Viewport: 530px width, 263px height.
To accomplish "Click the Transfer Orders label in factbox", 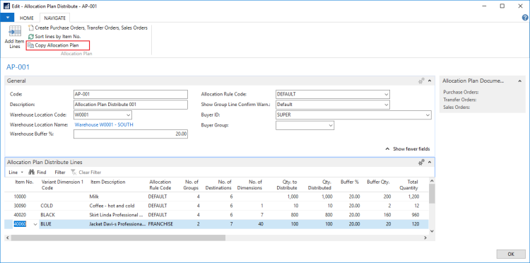I will point(460,100).
